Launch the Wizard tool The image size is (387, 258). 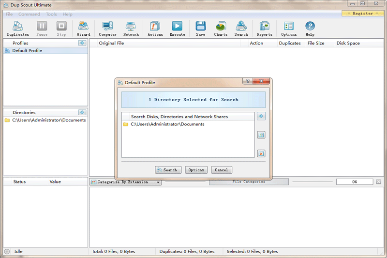(83, 29)
